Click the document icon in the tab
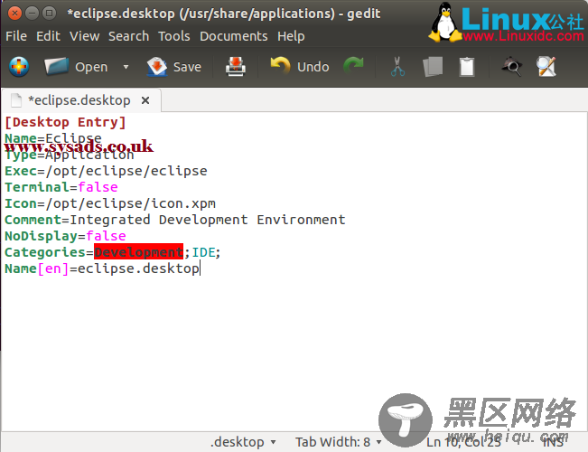Viewport: 588px width, 452px height. tap(16, 100)
